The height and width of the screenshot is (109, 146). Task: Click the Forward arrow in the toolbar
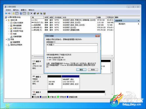[x=9, y=13]
